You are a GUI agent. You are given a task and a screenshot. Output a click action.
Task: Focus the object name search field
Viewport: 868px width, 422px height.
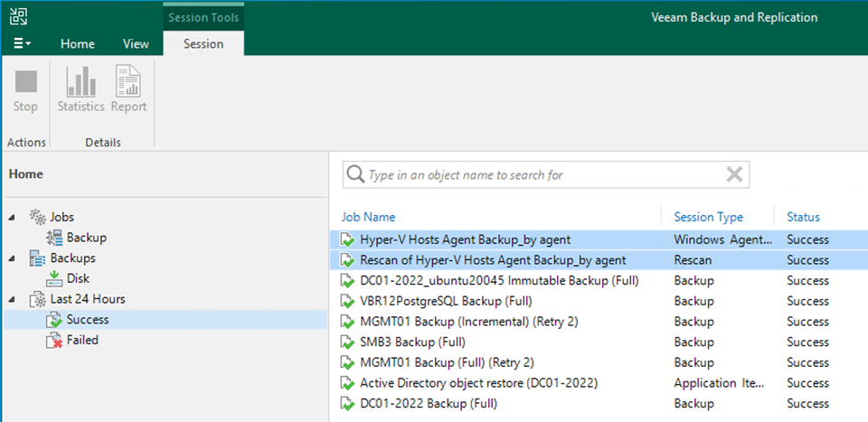[x=546, y=174]
